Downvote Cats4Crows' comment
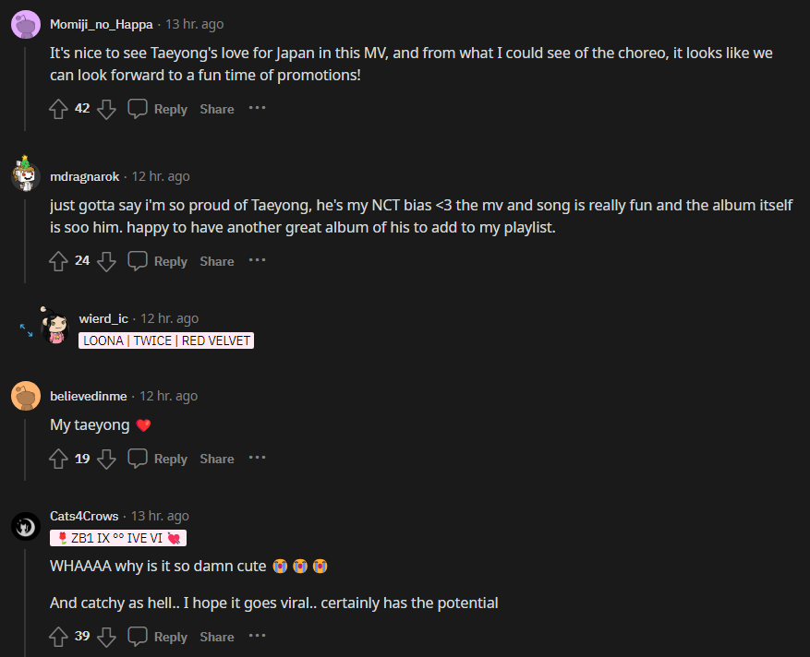 pyautogui.click(x=106, y=637)
